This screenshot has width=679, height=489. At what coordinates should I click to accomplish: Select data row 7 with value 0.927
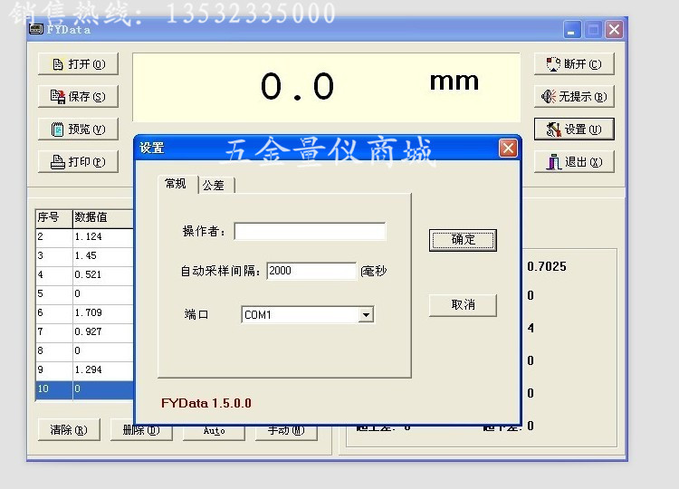[85, 331]
